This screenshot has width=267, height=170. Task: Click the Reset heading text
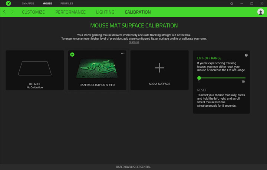point(202,90)
